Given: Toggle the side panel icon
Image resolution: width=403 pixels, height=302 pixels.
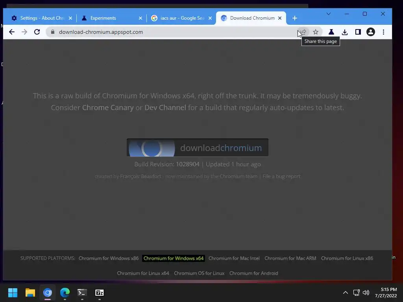Looking at the screenshot, I should coord(358,32).
